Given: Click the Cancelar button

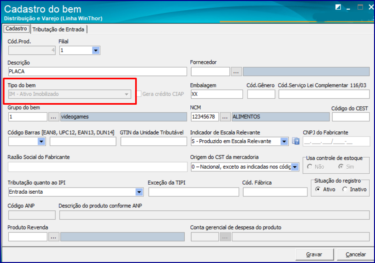Looking at the screenshot, I should [x=356, y=254].
